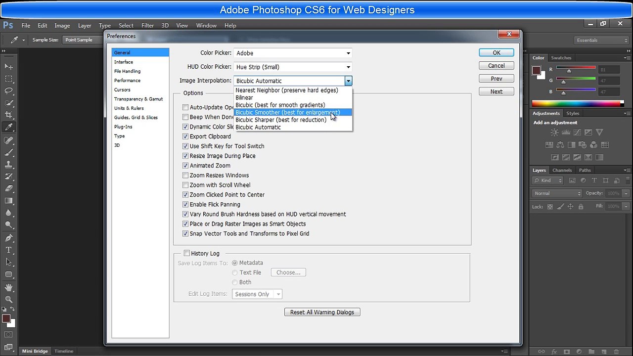Viewport: 633px width, 356px height.
Task: Select the Clone Stamp tool
Action: point(8,165)
